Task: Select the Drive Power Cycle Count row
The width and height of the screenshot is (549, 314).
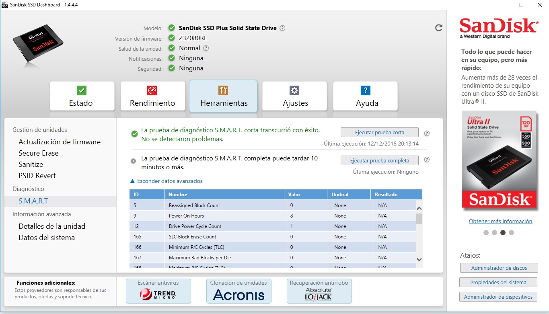Action: click(273, 226)
